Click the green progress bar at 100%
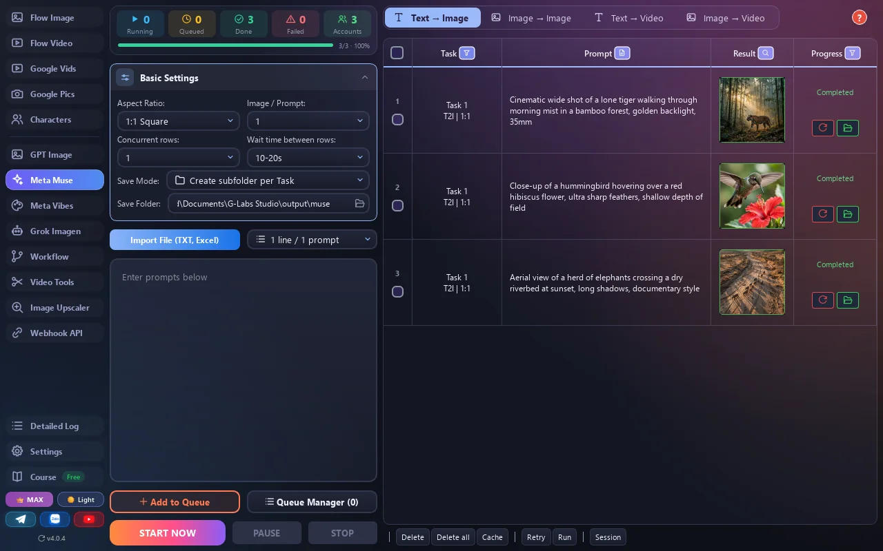The height and width of the screenshot is (551, 883). coord(226,45)
